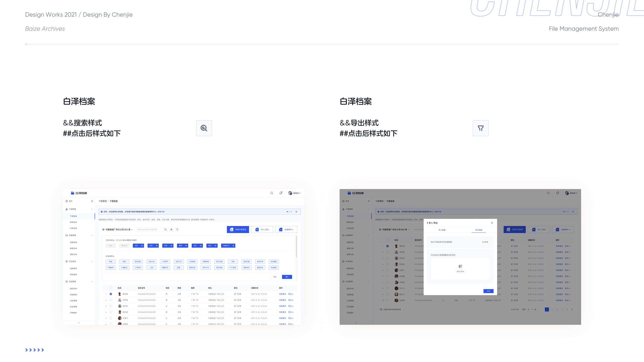Image resolution: width=644 pixels, height=362 pixels.
Task: Open the 批量操作 dropdown in left mockup
Action: coord(286,230)
